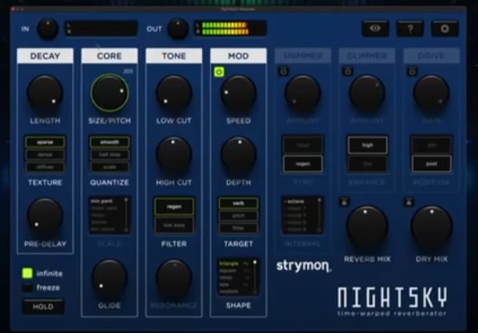Click the Mod Speed knob
The width and height of the screenshot is (478, 333).
click(238, 94)
